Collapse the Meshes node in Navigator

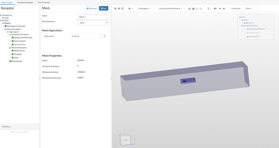(1, 21)
